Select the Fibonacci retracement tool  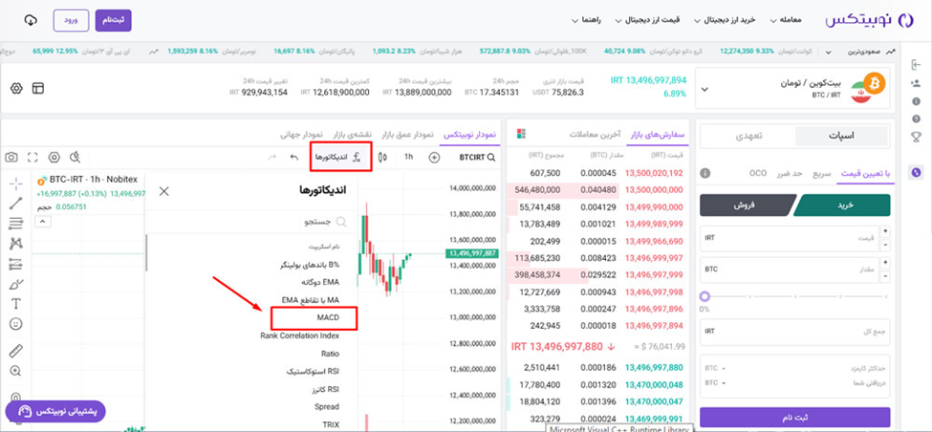point(16,224)
